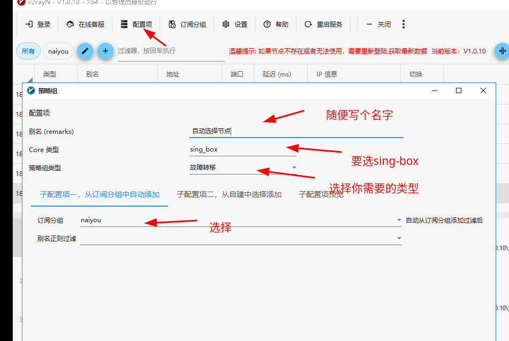Click 重启服务 restart service
The height and width of the screenshot is (341, 509).
click(324, 25)
